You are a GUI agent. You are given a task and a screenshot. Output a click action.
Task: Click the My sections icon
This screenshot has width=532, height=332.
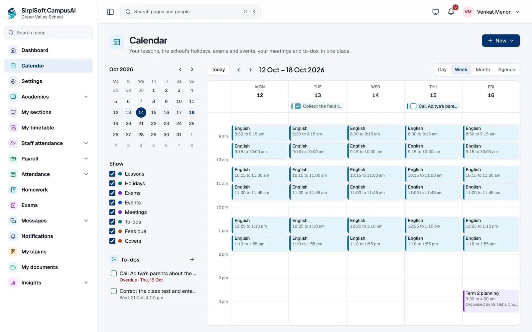click(x=13, y=112)
